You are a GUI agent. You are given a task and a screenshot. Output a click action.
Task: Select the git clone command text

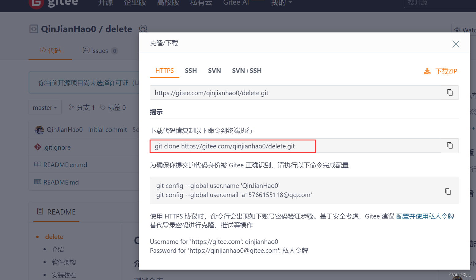(x=225, y=146)
